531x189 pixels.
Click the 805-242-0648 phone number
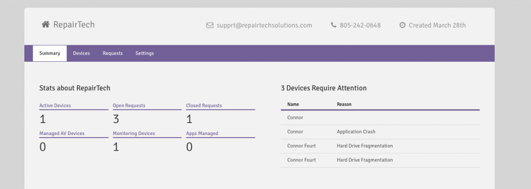pos(360,25)
